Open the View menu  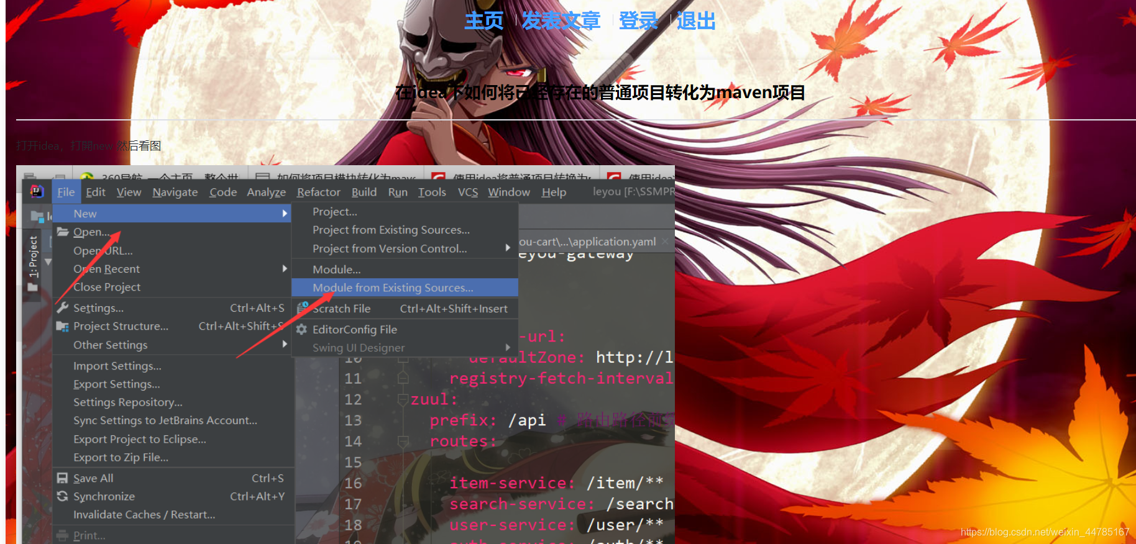coord(129,192)
